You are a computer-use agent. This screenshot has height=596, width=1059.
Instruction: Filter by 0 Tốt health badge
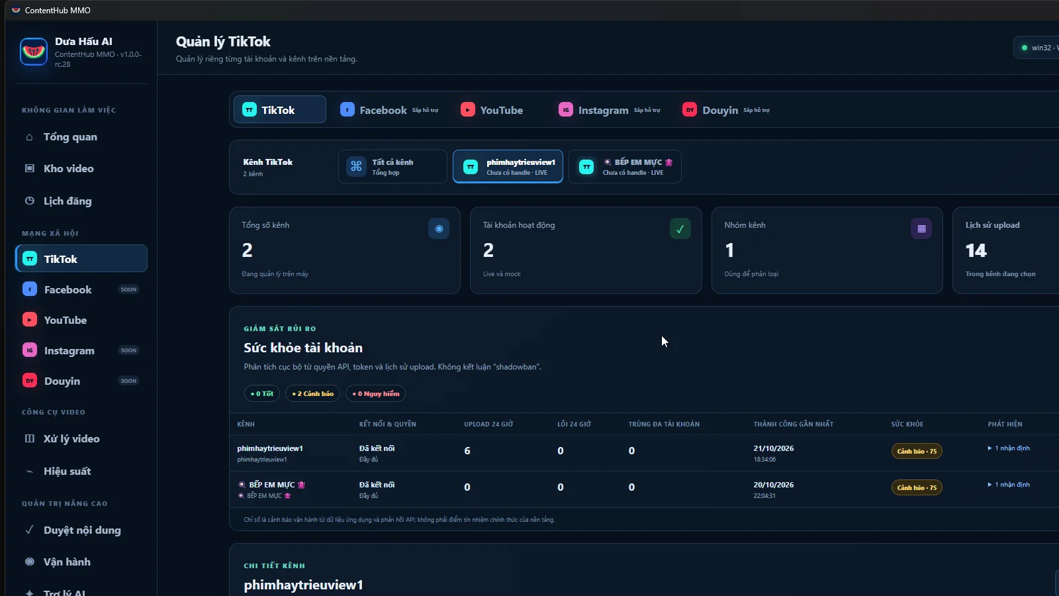coord(262,393)
